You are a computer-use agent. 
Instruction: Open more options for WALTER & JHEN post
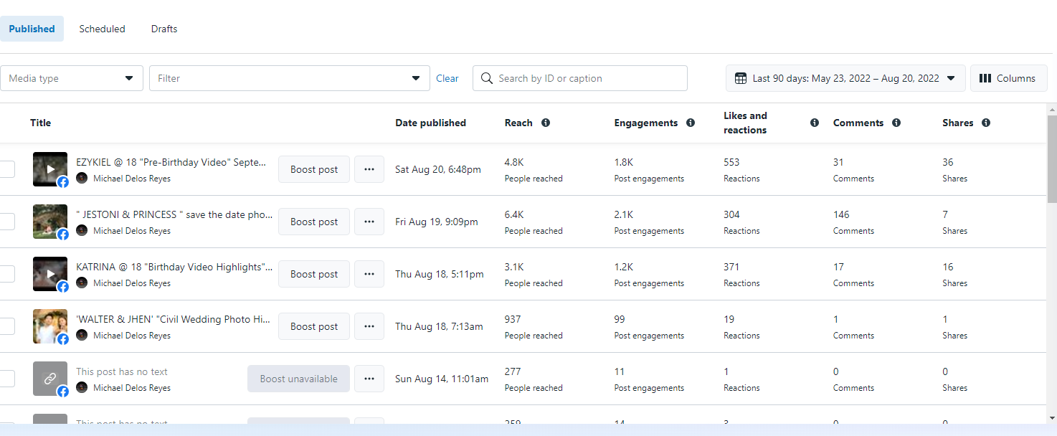tap(369, 326)
